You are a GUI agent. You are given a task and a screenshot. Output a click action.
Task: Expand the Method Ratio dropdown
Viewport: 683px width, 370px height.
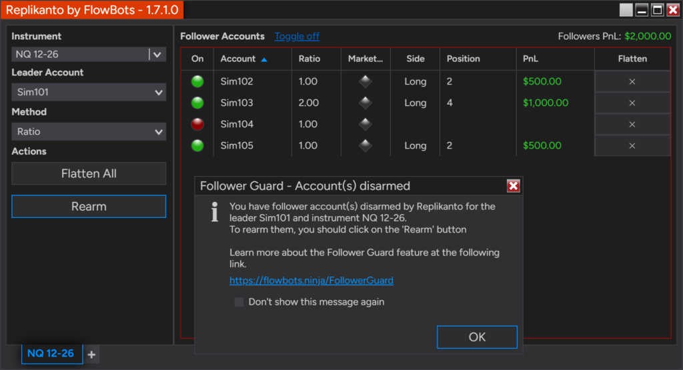[89, 131]
